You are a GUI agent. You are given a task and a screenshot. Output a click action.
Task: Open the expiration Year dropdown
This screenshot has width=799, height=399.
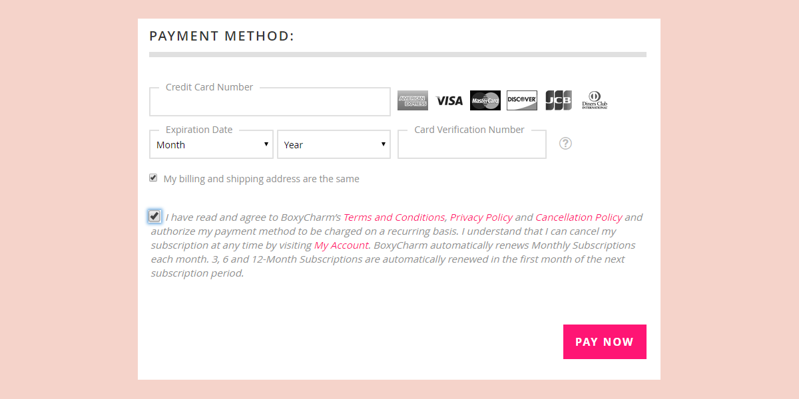point(334,145)
